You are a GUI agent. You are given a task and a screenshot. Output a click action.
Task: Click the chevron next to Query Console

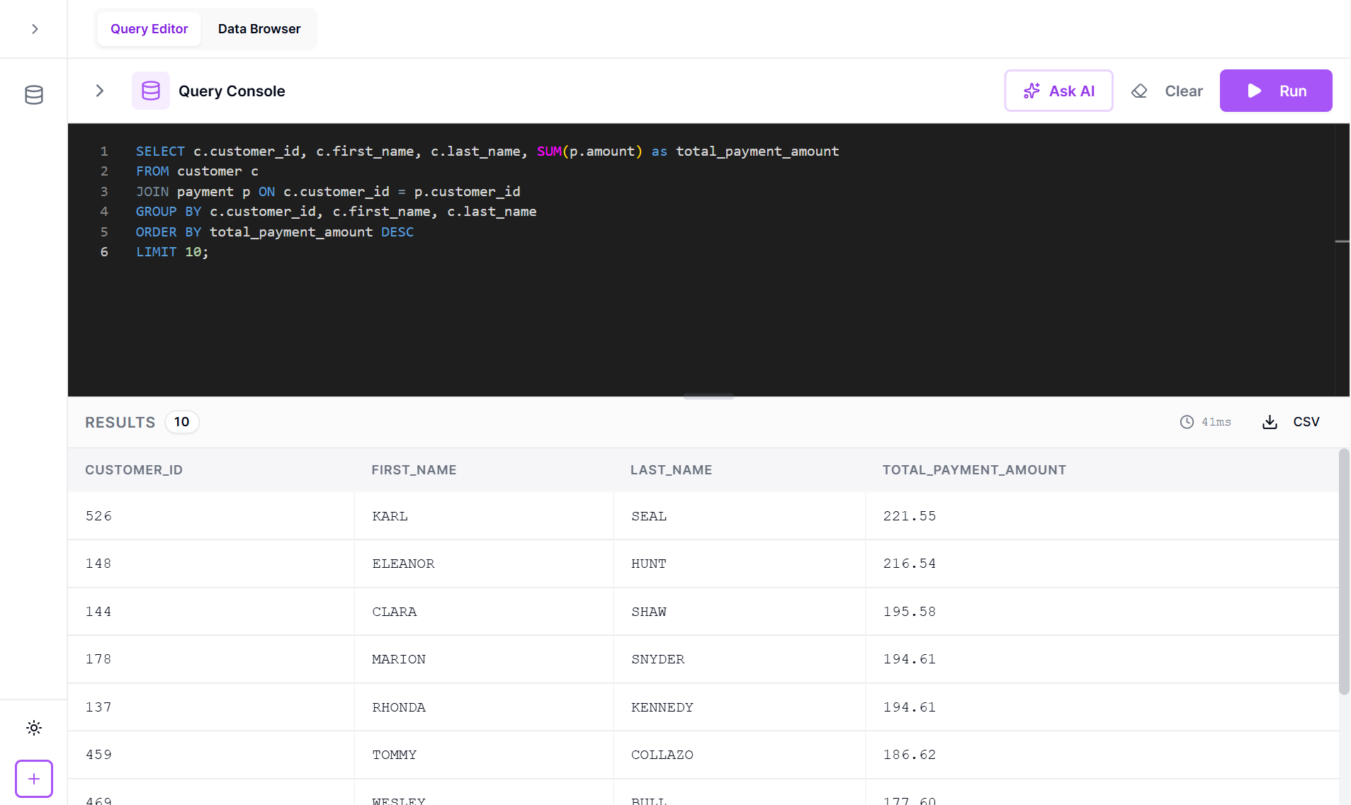(x=99, y=91)
